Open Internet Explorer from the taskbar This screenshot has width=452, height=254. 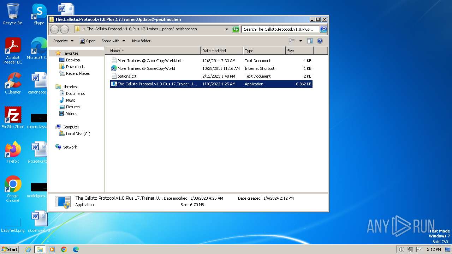coord(28,249)
